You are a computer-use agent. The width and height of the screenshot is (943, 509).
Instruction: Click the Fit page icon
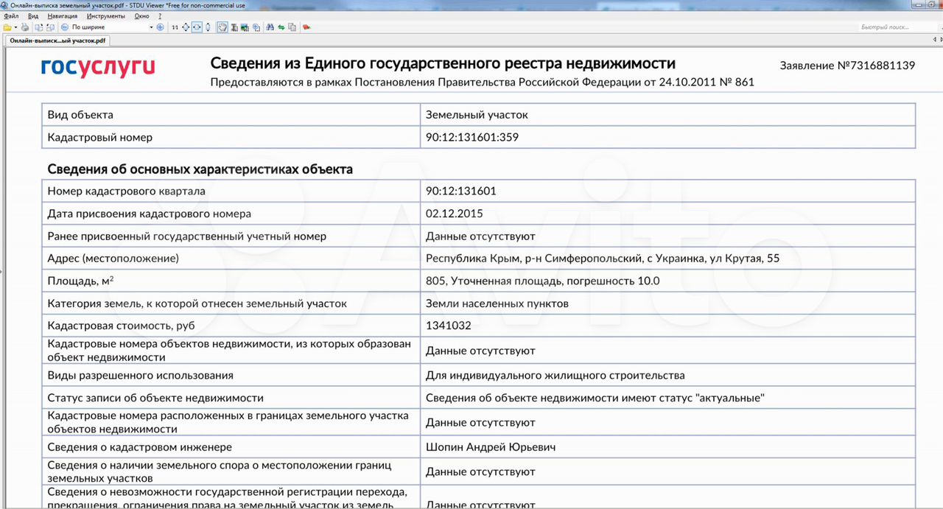[186, 27]
